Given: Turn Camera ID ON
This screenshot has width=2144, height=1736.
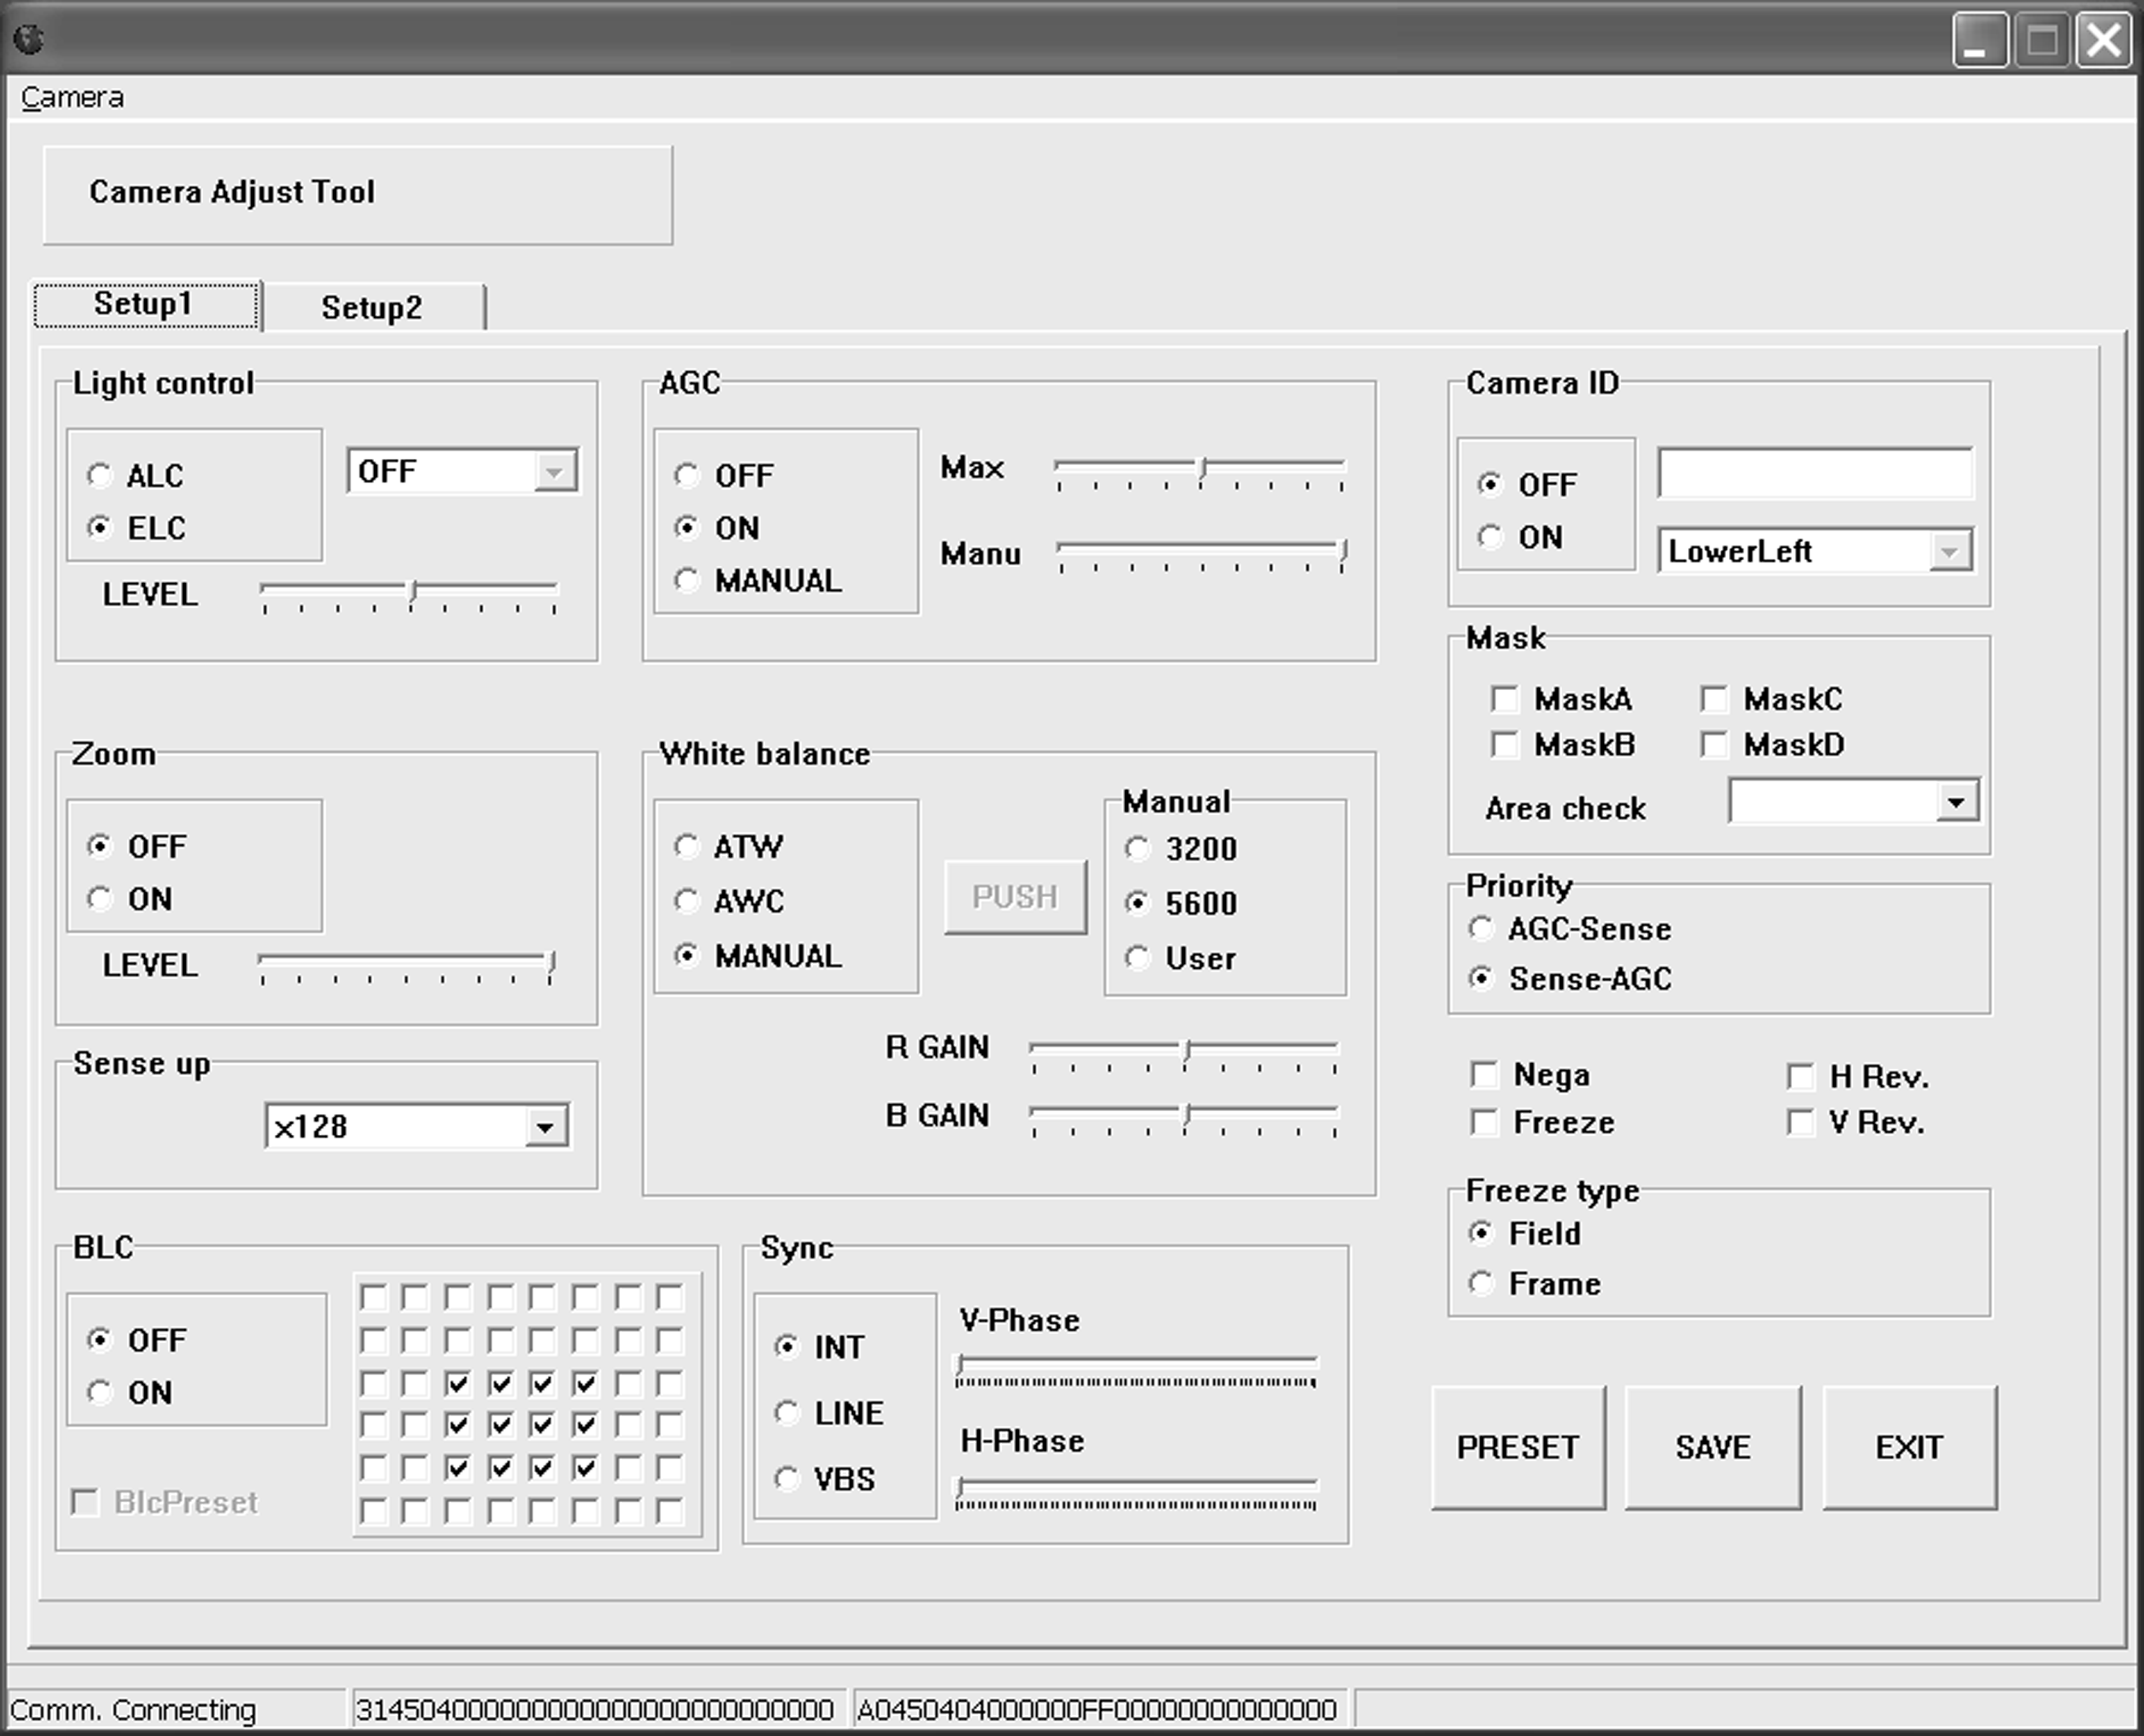Looking at the screenshot, I should tap(1491, 537).
